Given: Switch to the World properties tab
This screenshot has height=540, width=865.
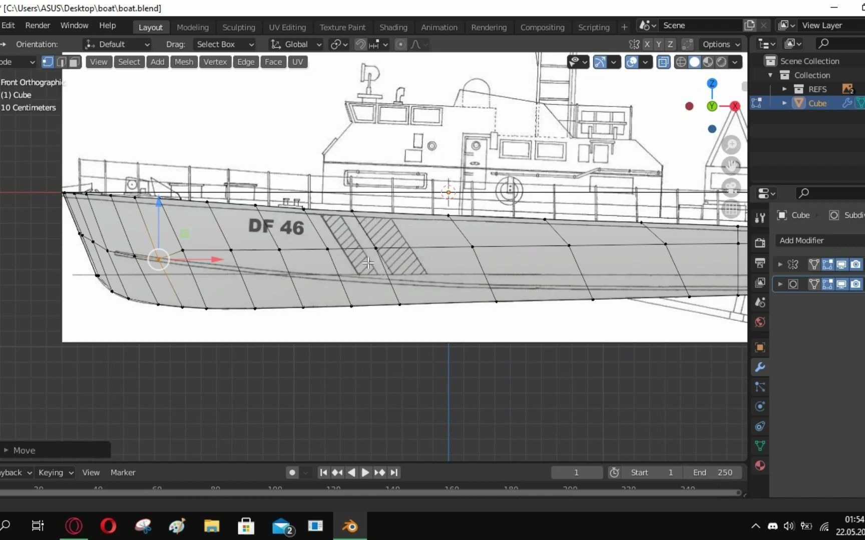Looking at the screenshot, I should click(x=760, y=321).
